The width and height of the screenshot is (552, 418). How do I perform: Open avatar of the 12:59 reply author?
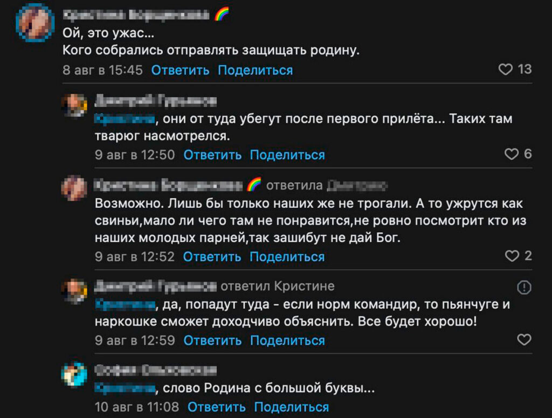click(74, 291)
